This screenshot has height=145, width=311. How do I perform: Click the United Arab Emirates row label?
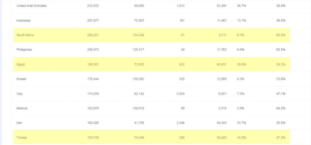click(x=32, y=6)
